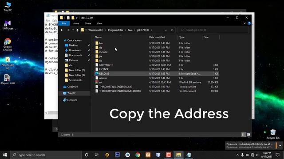The height and width of the screenshot is (159, 284).
Task: Open Documents in Quick access
Action: pyautogui.click(x=75, y=55)
